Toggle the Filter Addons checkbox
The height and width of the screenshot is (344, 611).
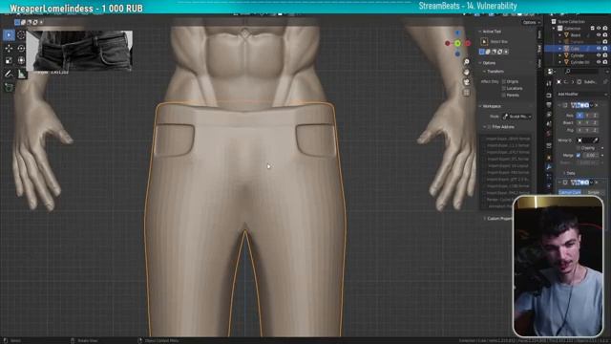coord(489,127)
